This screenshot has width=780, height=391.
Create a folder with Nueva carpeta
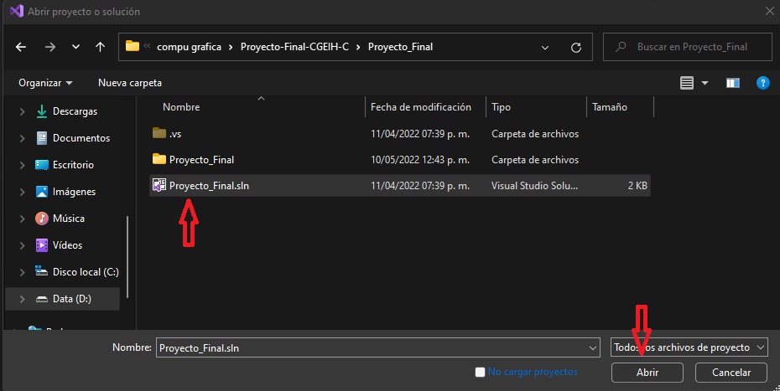(130, 83)
